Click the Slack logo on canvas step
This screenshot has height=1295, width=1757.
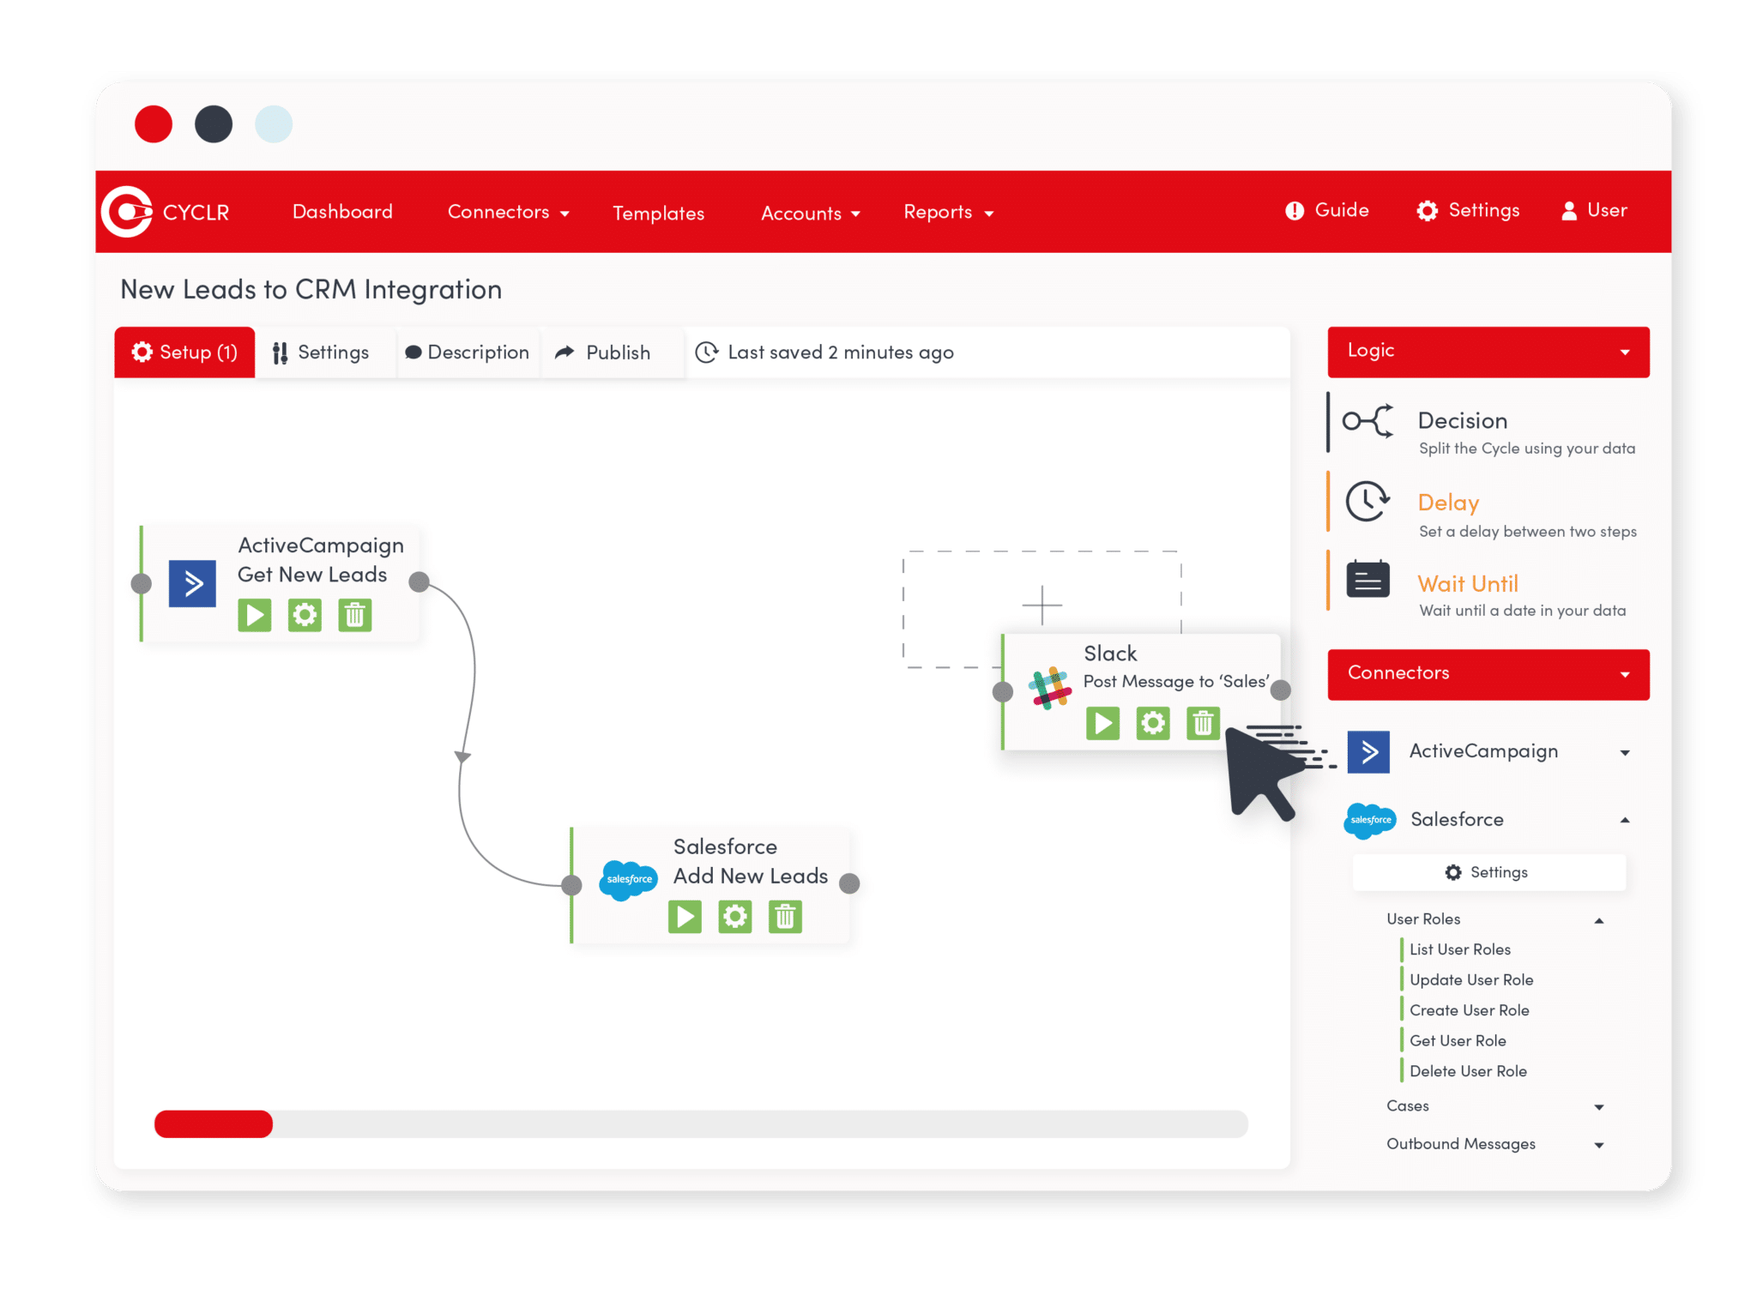point(1049,689)
